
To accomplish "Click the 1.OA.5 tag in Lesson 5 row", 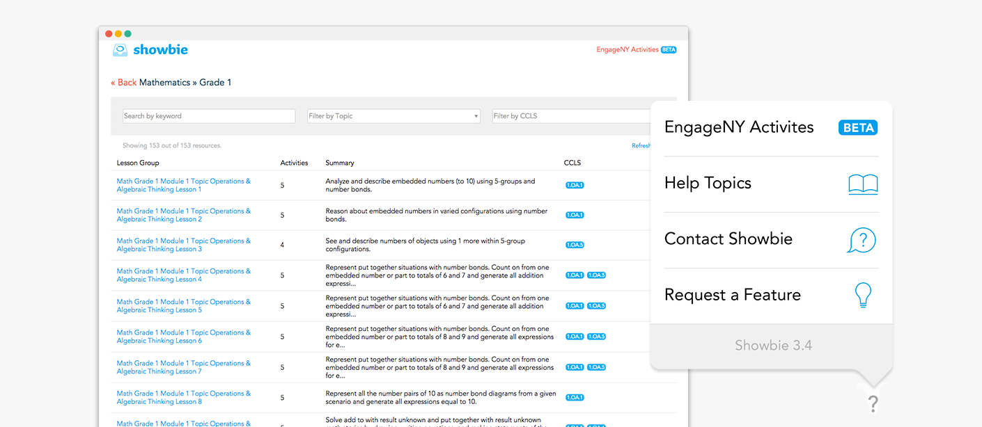I will point(596,306).
